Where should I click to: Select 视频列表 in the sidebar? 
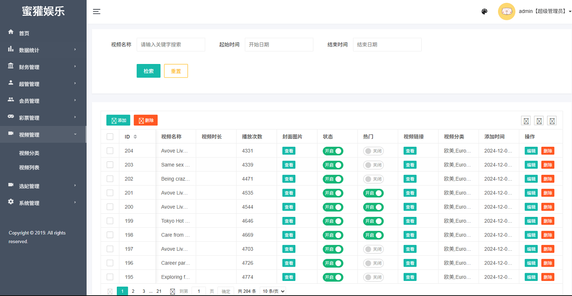tap(29, 168)
